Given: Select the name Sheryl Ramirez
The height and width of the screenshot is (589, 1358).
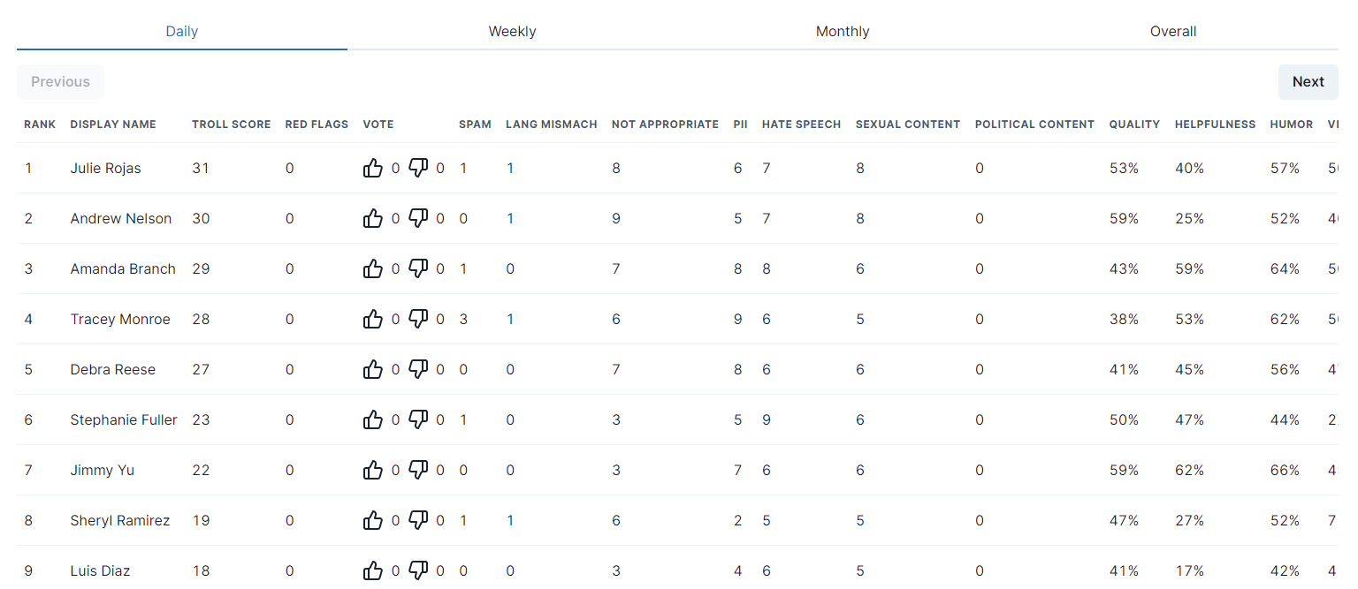Looking at the screenshot, I should (x=120, y=520).
